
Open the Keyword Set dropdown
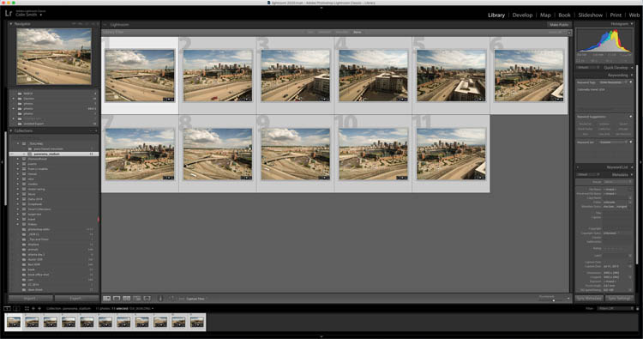coord(614,142)
